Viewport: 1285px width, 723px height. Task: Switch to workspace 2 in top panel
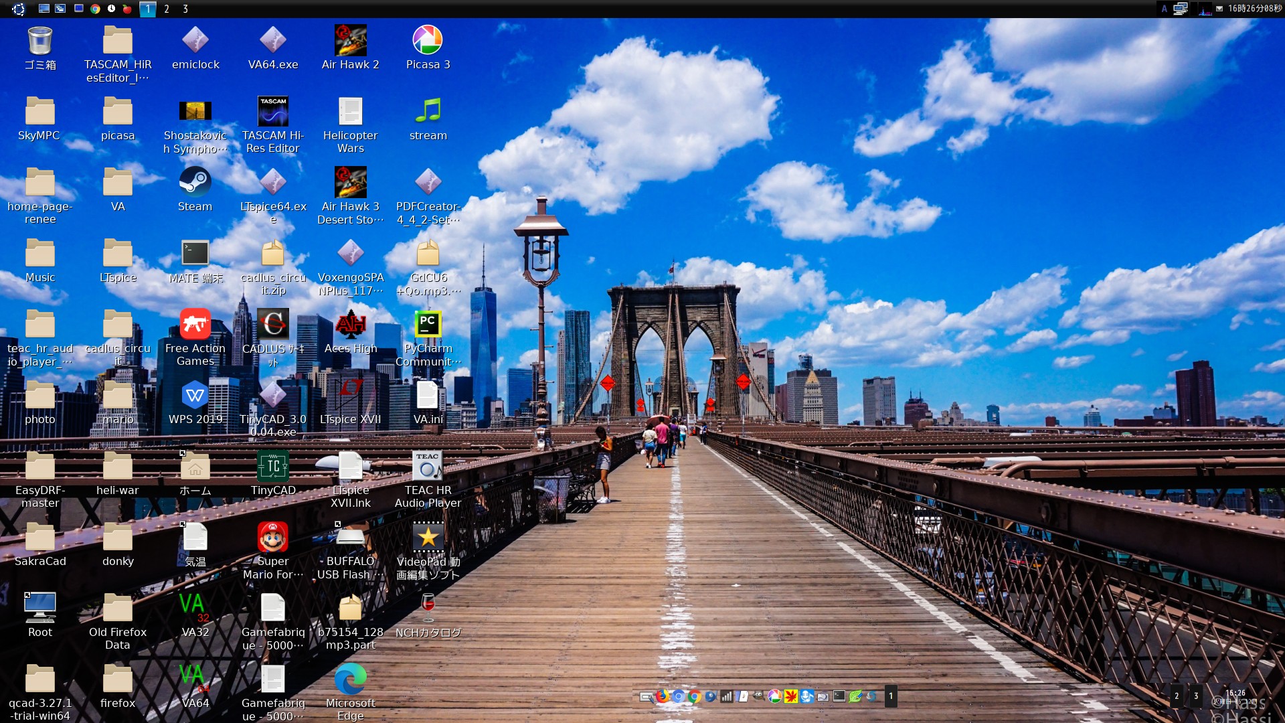pyautogui.click(x=167, y=9)
